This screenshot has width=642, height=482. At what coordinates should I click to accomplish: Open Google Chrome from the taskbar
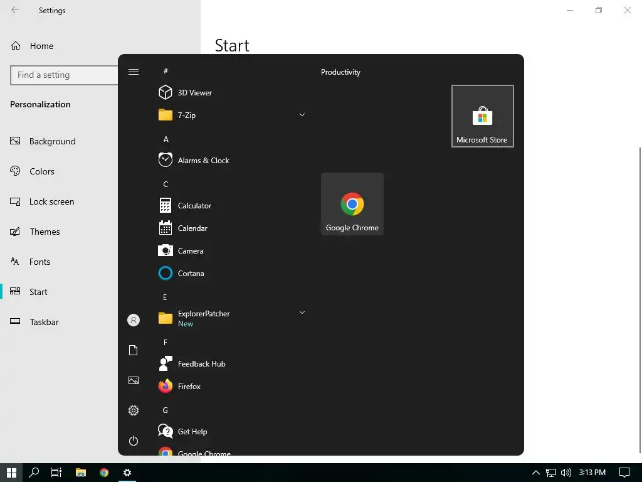point(104,473)
